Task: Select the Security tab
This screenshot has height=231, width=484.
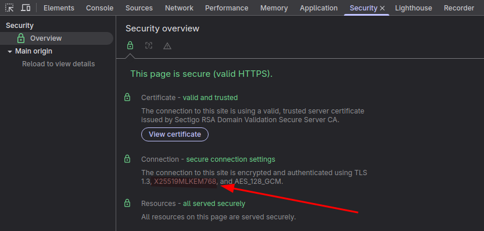Action: (x=363, y=8)
